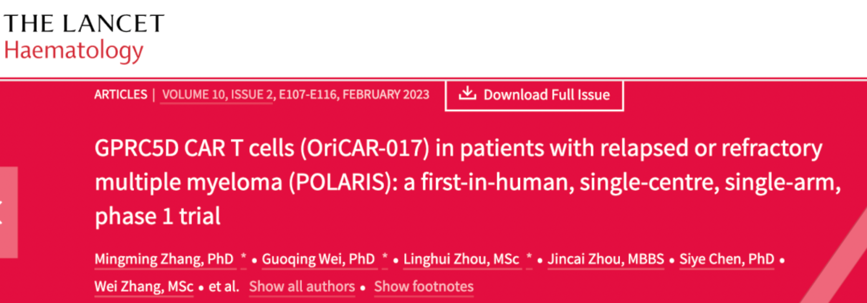867x303 pixels.
Task: Open author Wei Zhang, MSc details
Action: (144, 286)
